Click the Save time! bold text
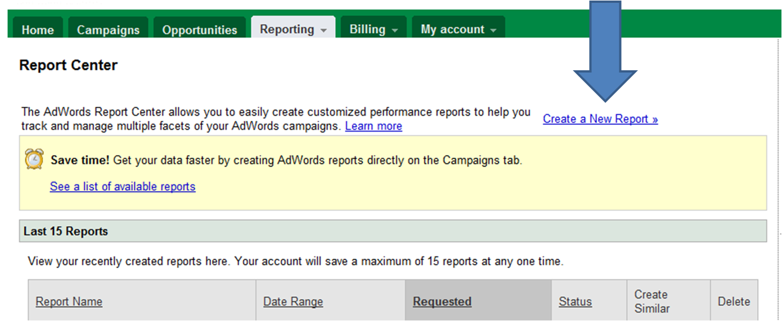This screenshot has width=782, height=321. point(80,160)
